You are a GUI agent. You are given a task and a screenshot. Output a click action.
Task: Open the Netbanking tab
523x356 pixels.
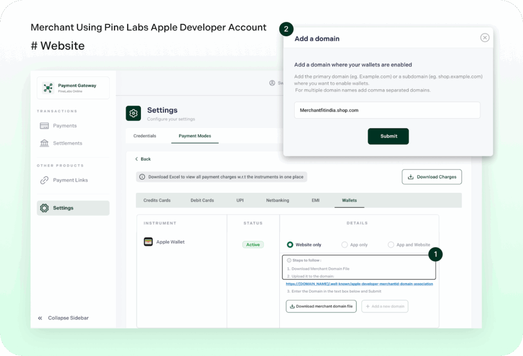(277, 200)
